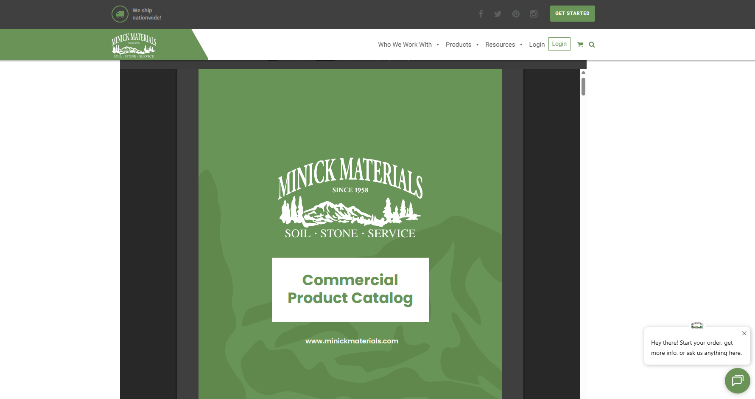
Task: Go home via Minick Materials header logo
Action: pos(134,45)
